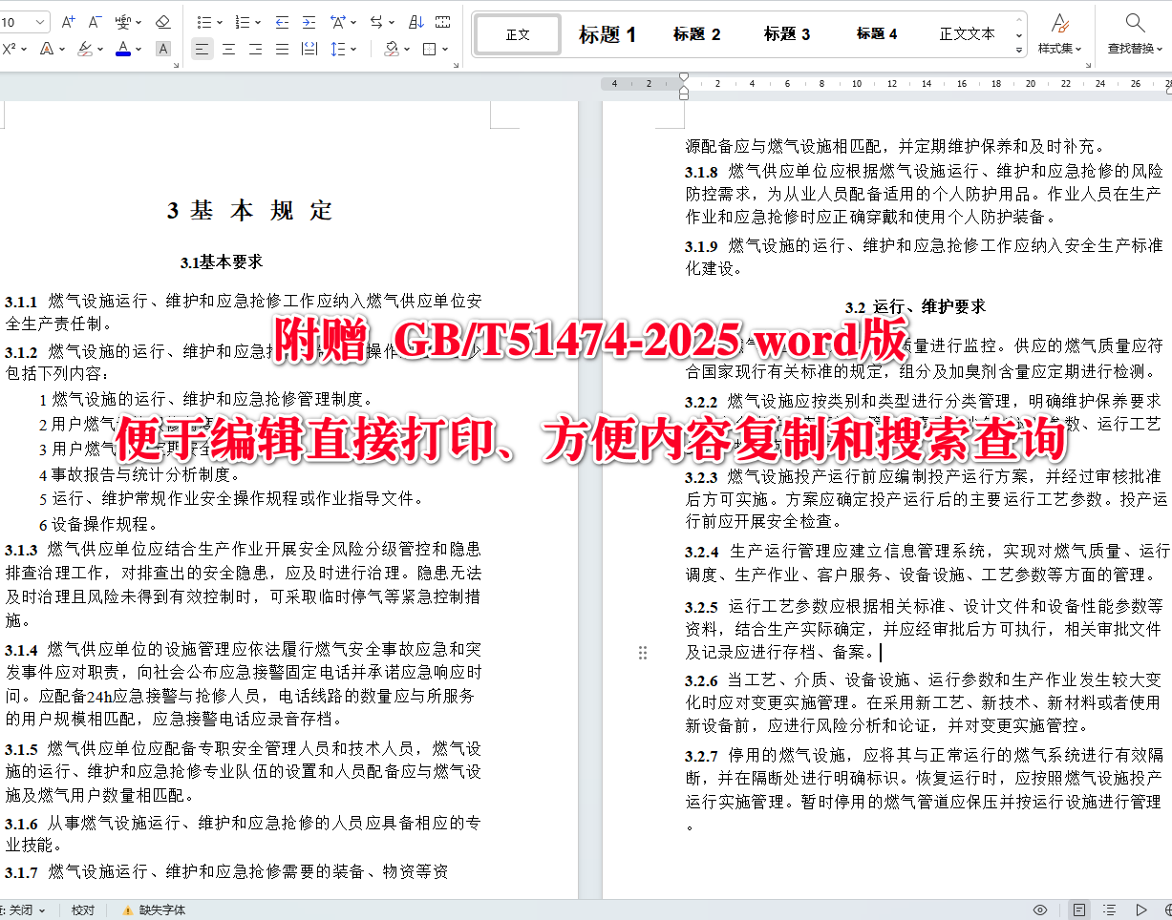Toggle character shading on selected text
The height and width of the screenshot is (920, 1172).
[x=162, y=49]
